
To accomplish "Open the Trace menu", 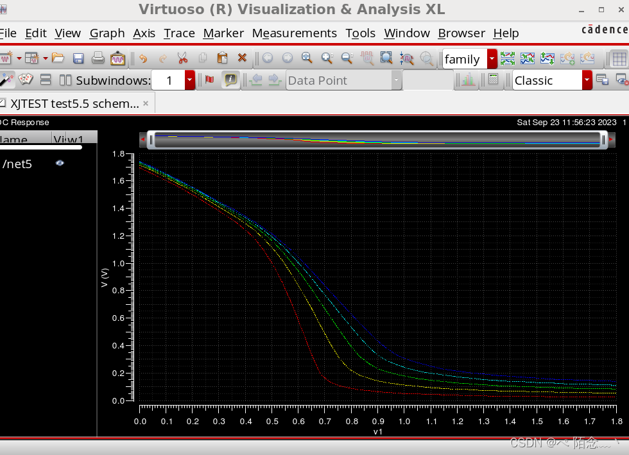I will [x=179, y=33].
